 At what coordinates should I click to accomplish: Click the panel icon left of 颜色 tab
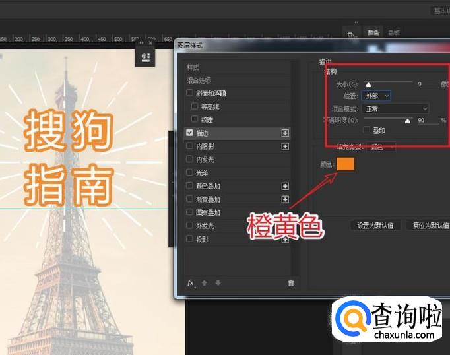coord(352,35)
